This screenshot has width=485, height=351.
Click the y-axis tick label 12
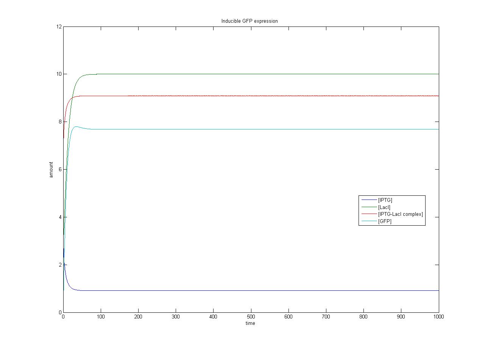tap(59, 27)
